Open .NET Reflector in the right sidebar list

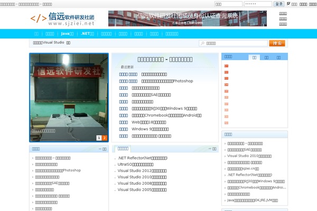[x=250, y=175]
